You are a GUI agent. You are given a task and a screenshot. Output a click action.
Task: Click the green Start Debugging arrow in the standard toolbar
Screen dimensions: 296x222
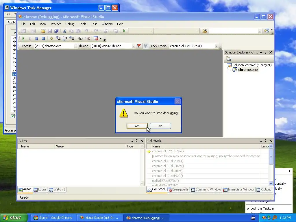pyautogui.click(x=124, y=31)
